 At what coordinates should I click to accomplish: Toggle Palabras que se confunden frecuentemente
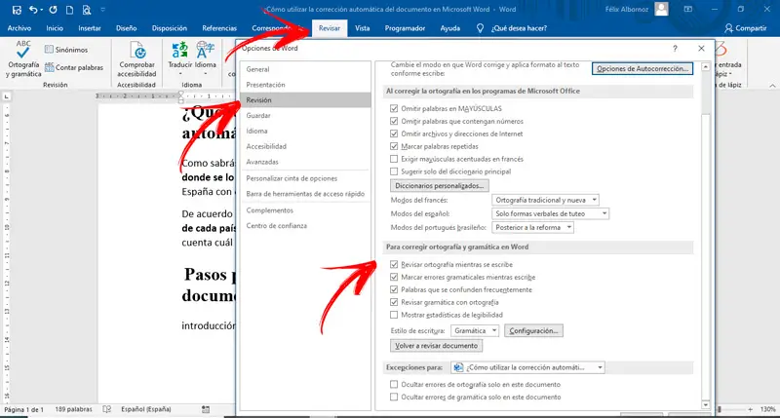tap(394, 289)
